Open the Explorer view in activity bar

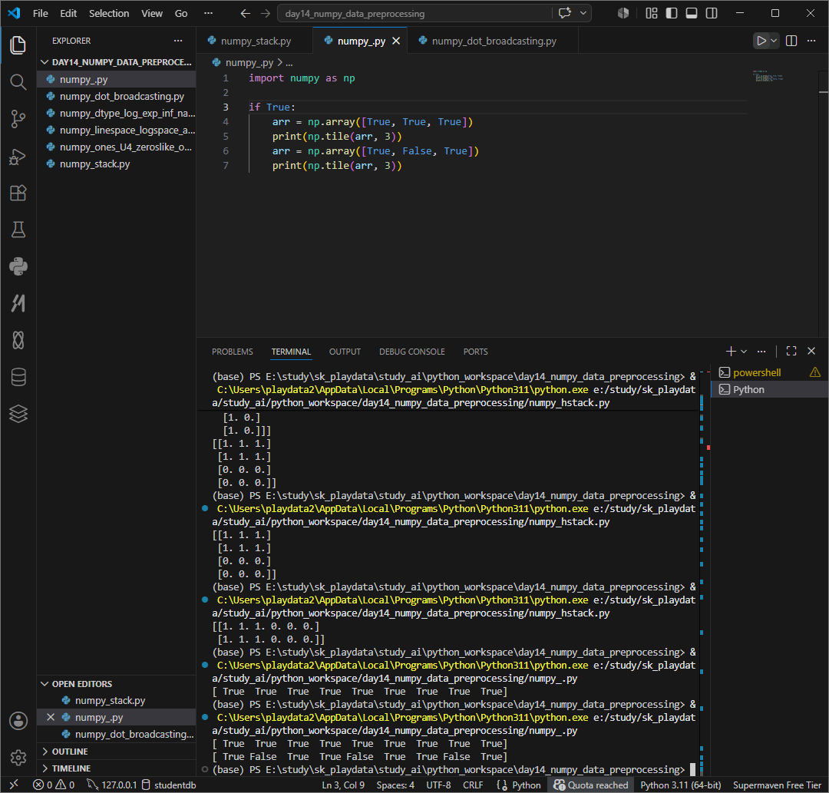tap(18, 45)
